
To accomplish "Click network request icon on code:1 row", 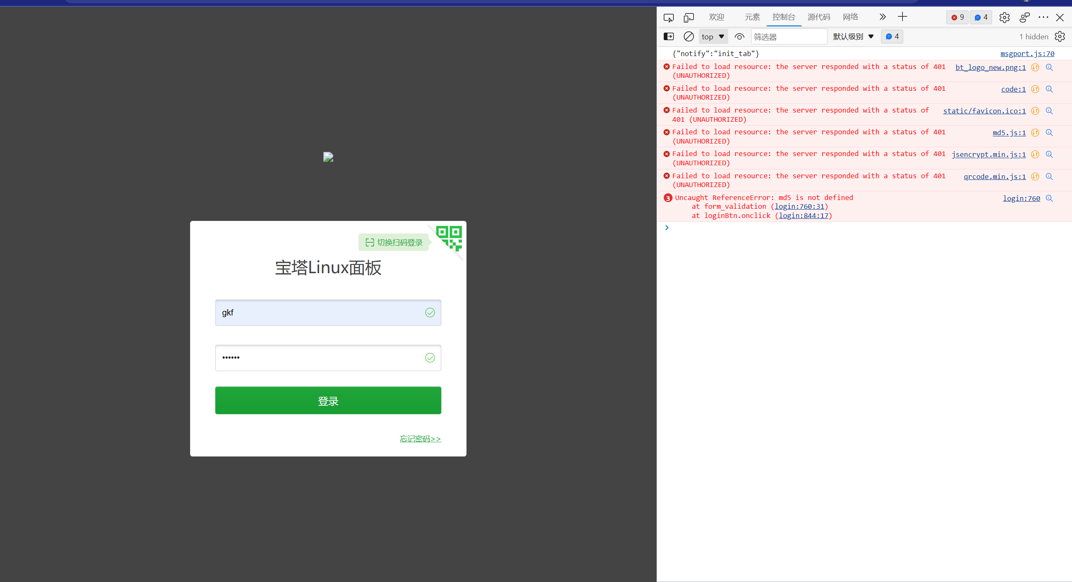I will pos(1035,89).
